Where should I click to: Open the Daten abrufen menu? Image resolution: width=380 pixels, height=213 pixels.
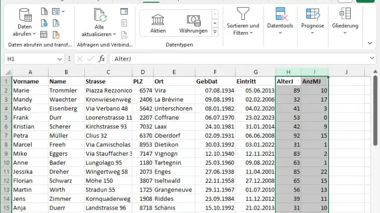[25, 23]
